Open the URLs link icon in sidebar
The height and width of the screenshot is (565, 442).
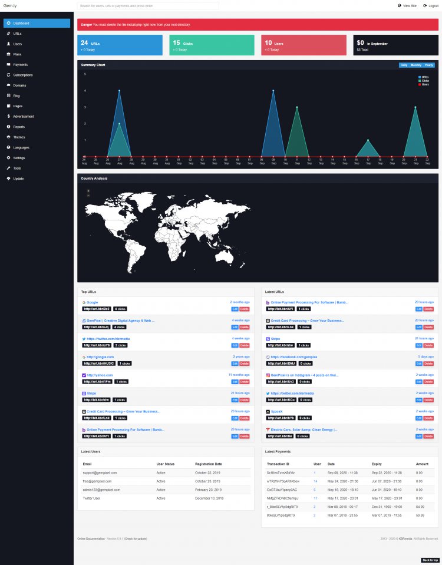tap(9, 34)
